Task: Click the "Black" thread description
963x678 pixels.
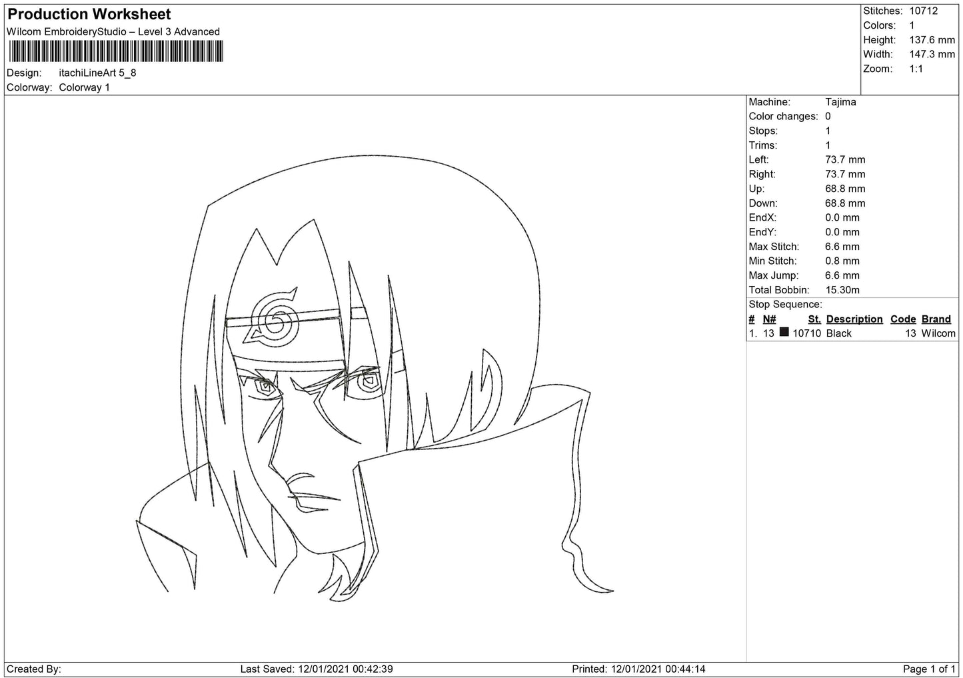Action: 839,333
